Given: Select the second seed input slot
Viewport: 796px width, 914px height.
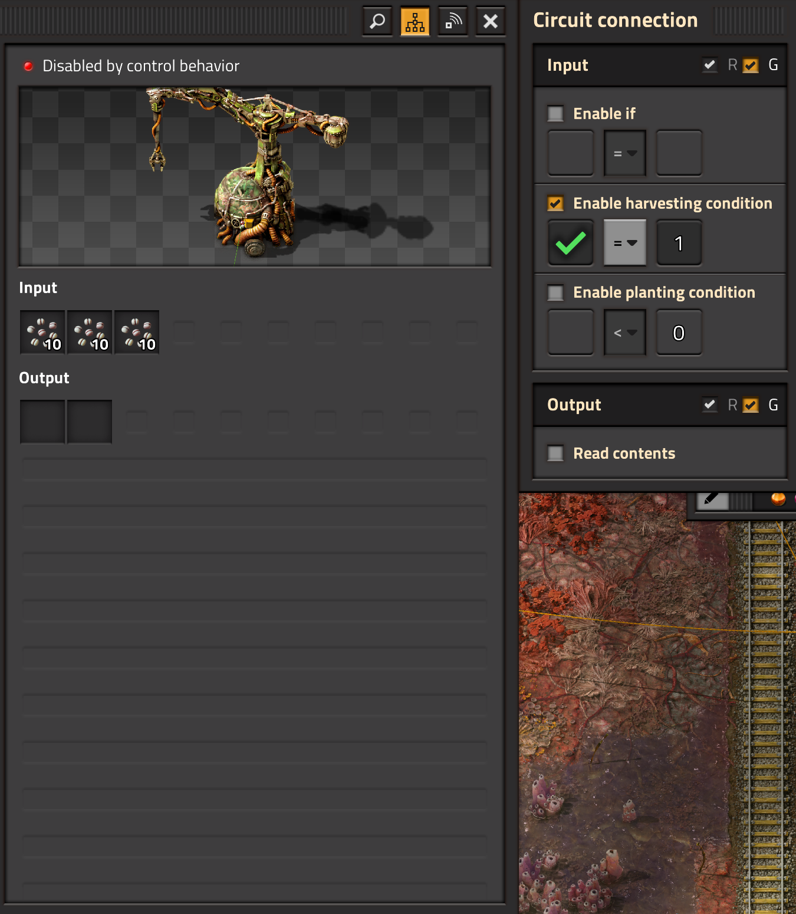Looking at the screenshot, I should tap(90, 333).
